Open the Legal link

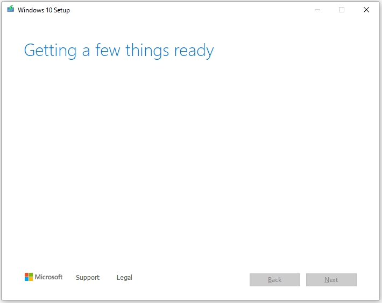coord(124,277)
